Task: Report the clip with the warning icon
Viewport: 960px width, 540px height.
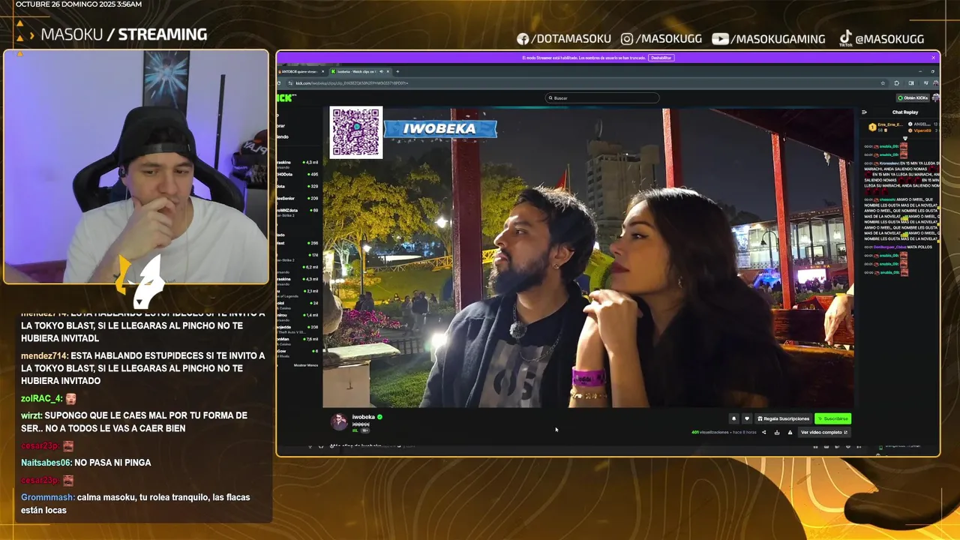Action: [x=790, y=432]
